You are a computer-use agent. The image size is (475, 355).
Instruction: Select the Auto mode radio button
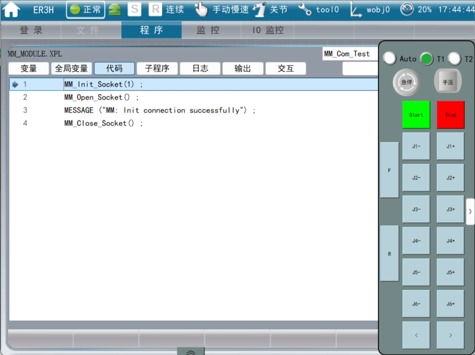coord(389,58)
